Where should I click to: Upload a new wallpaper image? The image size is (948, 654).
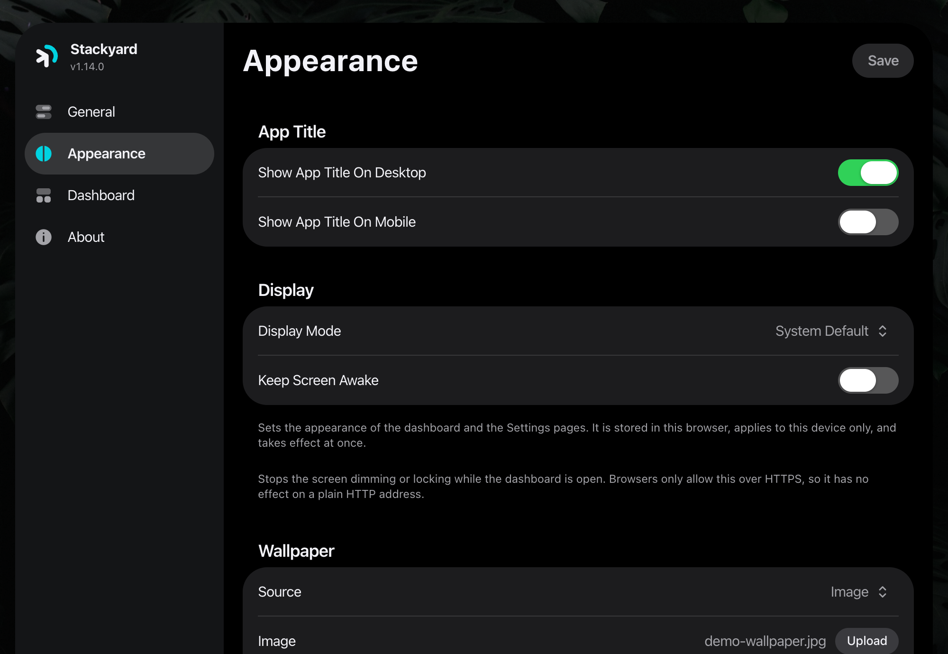point(867,641)
